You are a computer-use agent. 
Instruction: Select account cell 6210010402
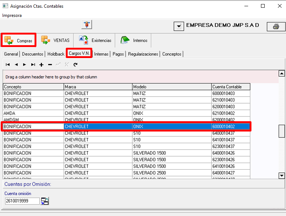tap(231, 113)
